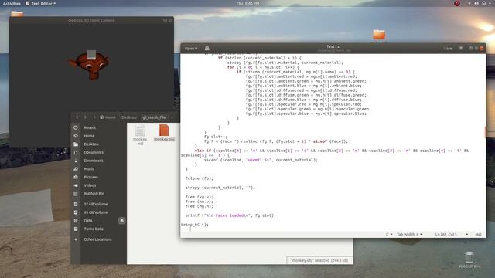495x278 pixels.
Task: Open Music in the Files sidebar
Action: (x=99, y=169)
